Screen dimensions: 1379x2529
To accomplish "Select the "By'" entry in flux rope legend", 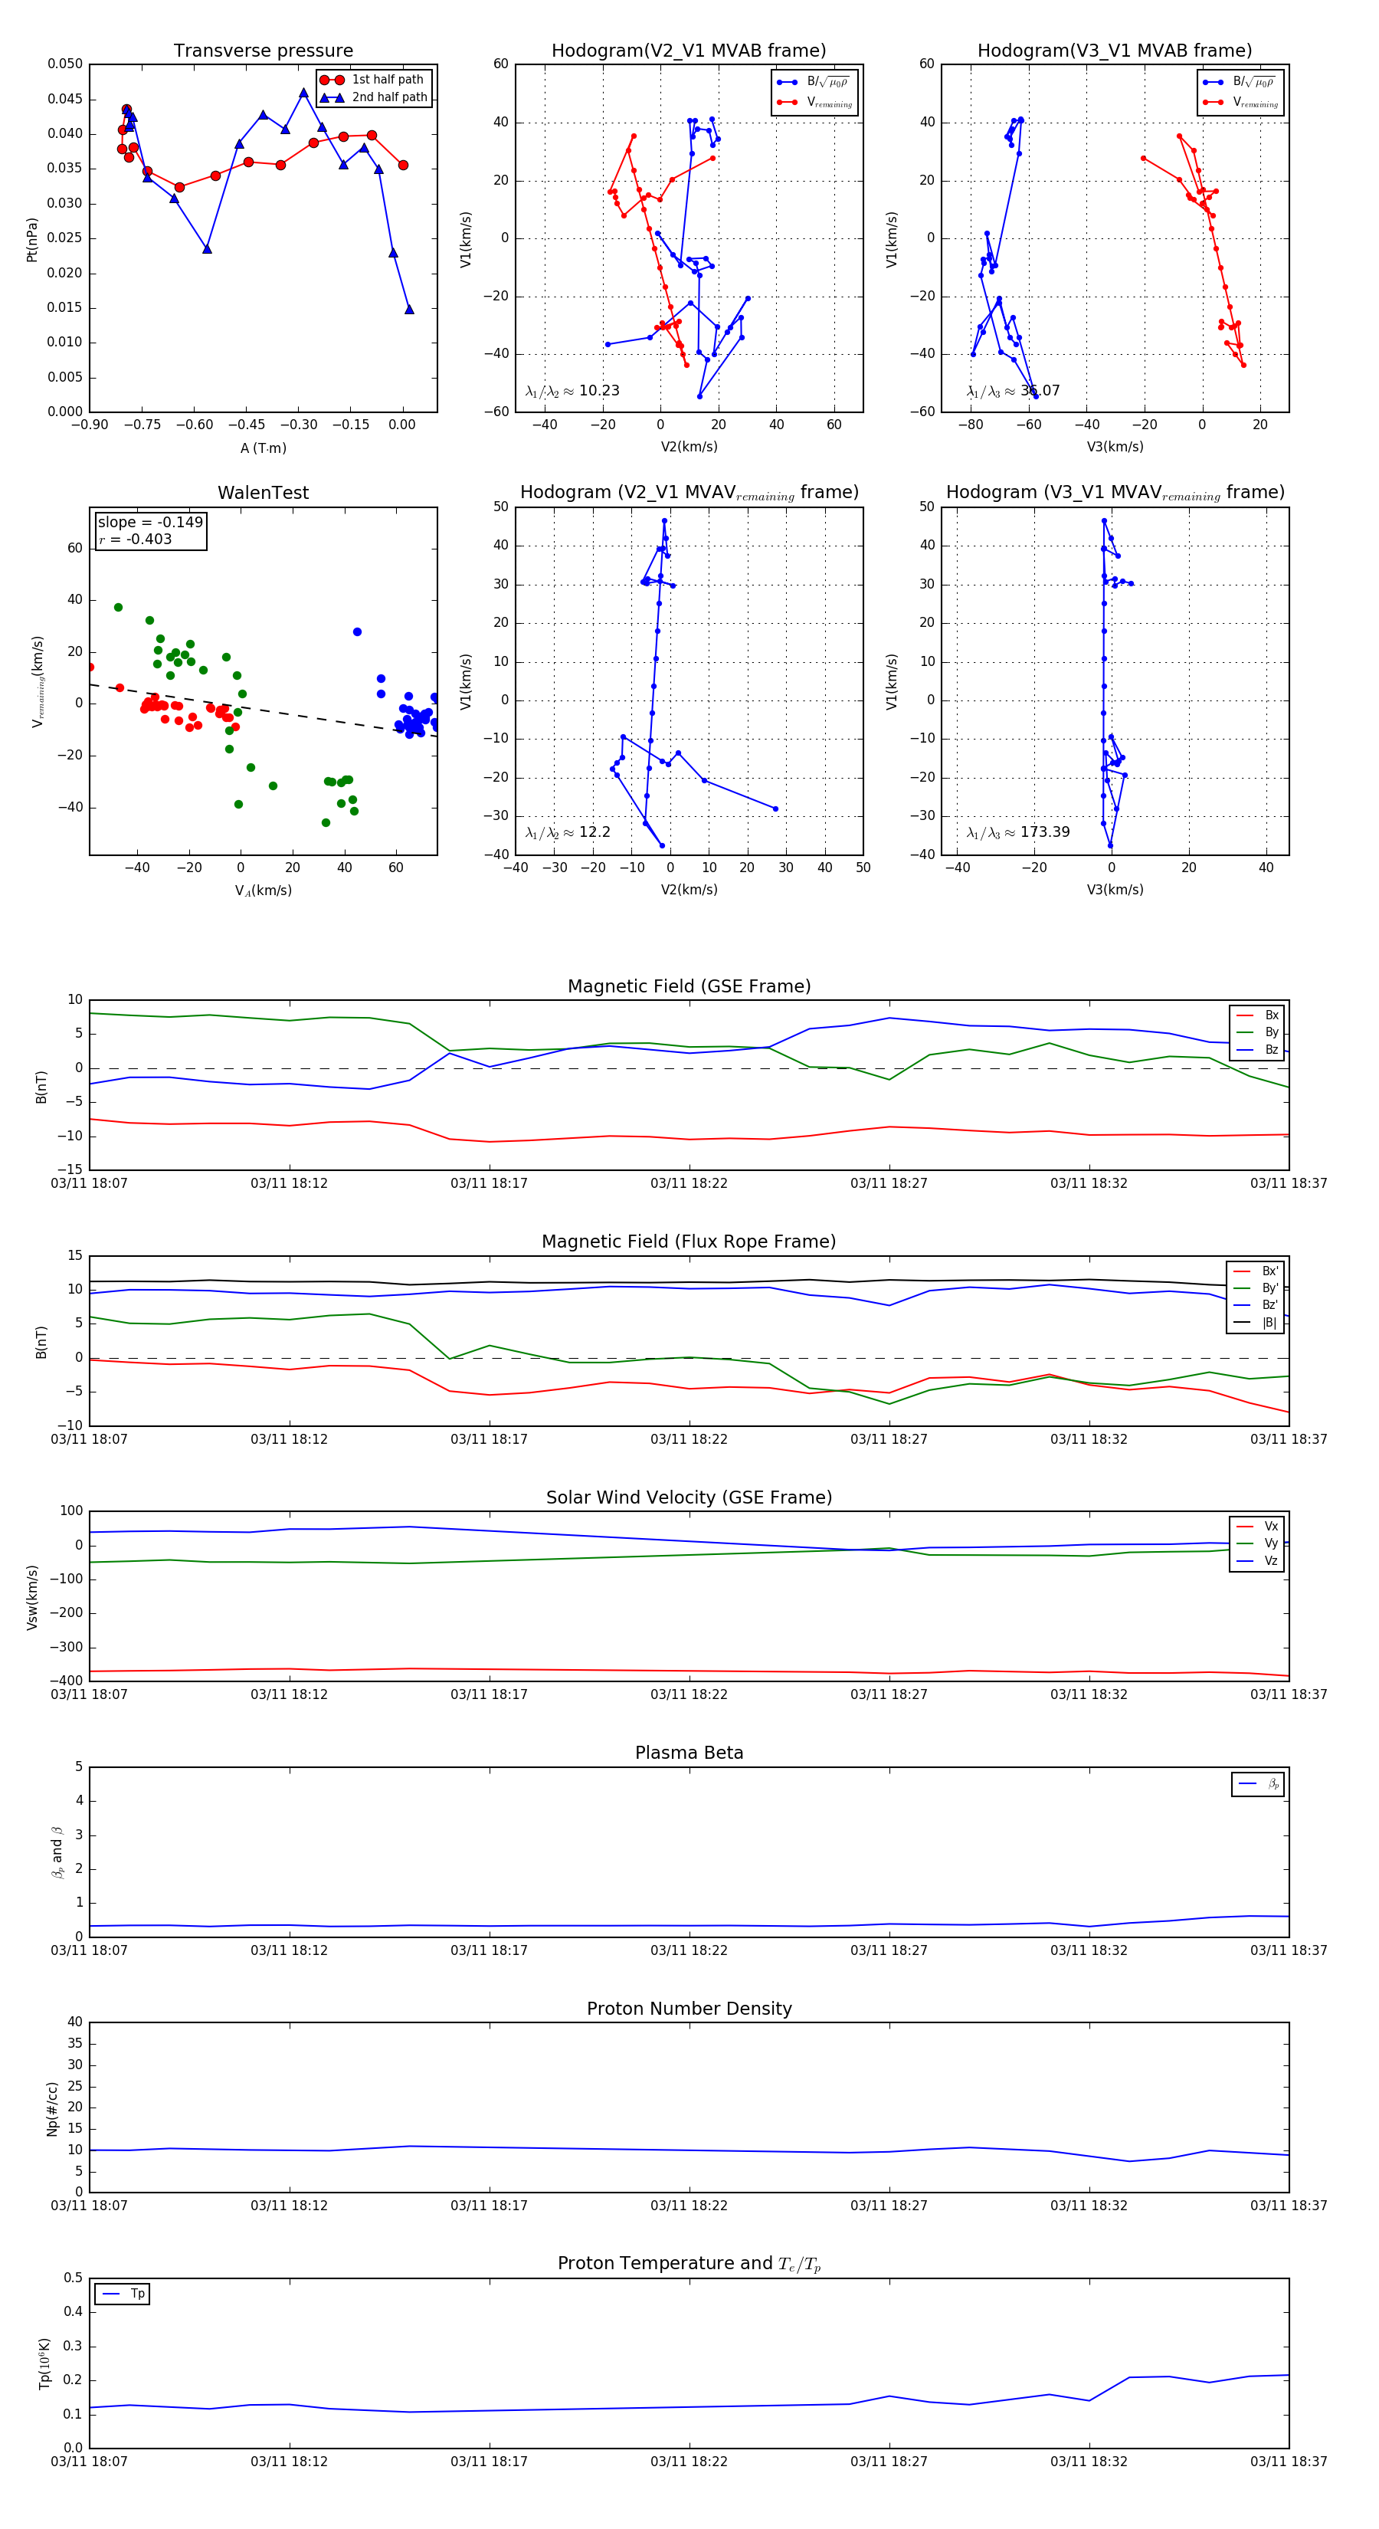I will click(x=1256, y=1288).
